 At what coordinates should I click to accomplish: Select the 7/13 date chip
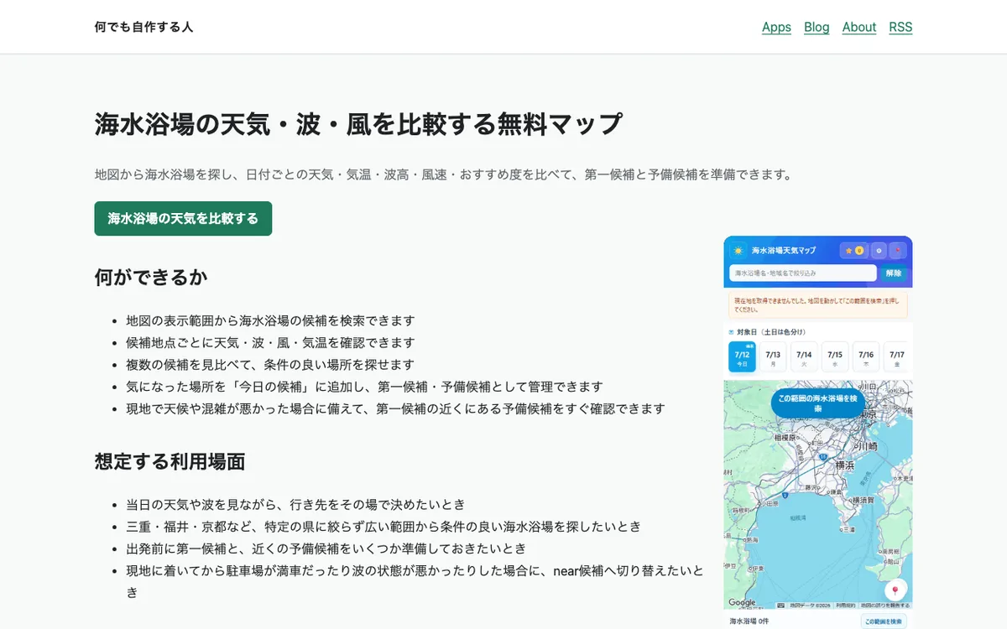tap(773, 357)
